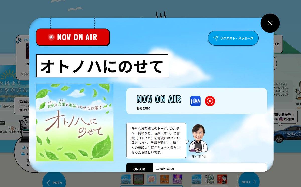Listen via the JCBA radio icon

(x=195, y=101)
